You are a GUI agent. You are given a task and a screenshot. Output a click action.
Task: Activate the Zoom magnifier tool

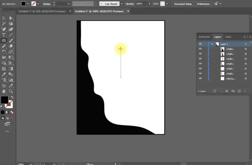click(x=11, y=91)
